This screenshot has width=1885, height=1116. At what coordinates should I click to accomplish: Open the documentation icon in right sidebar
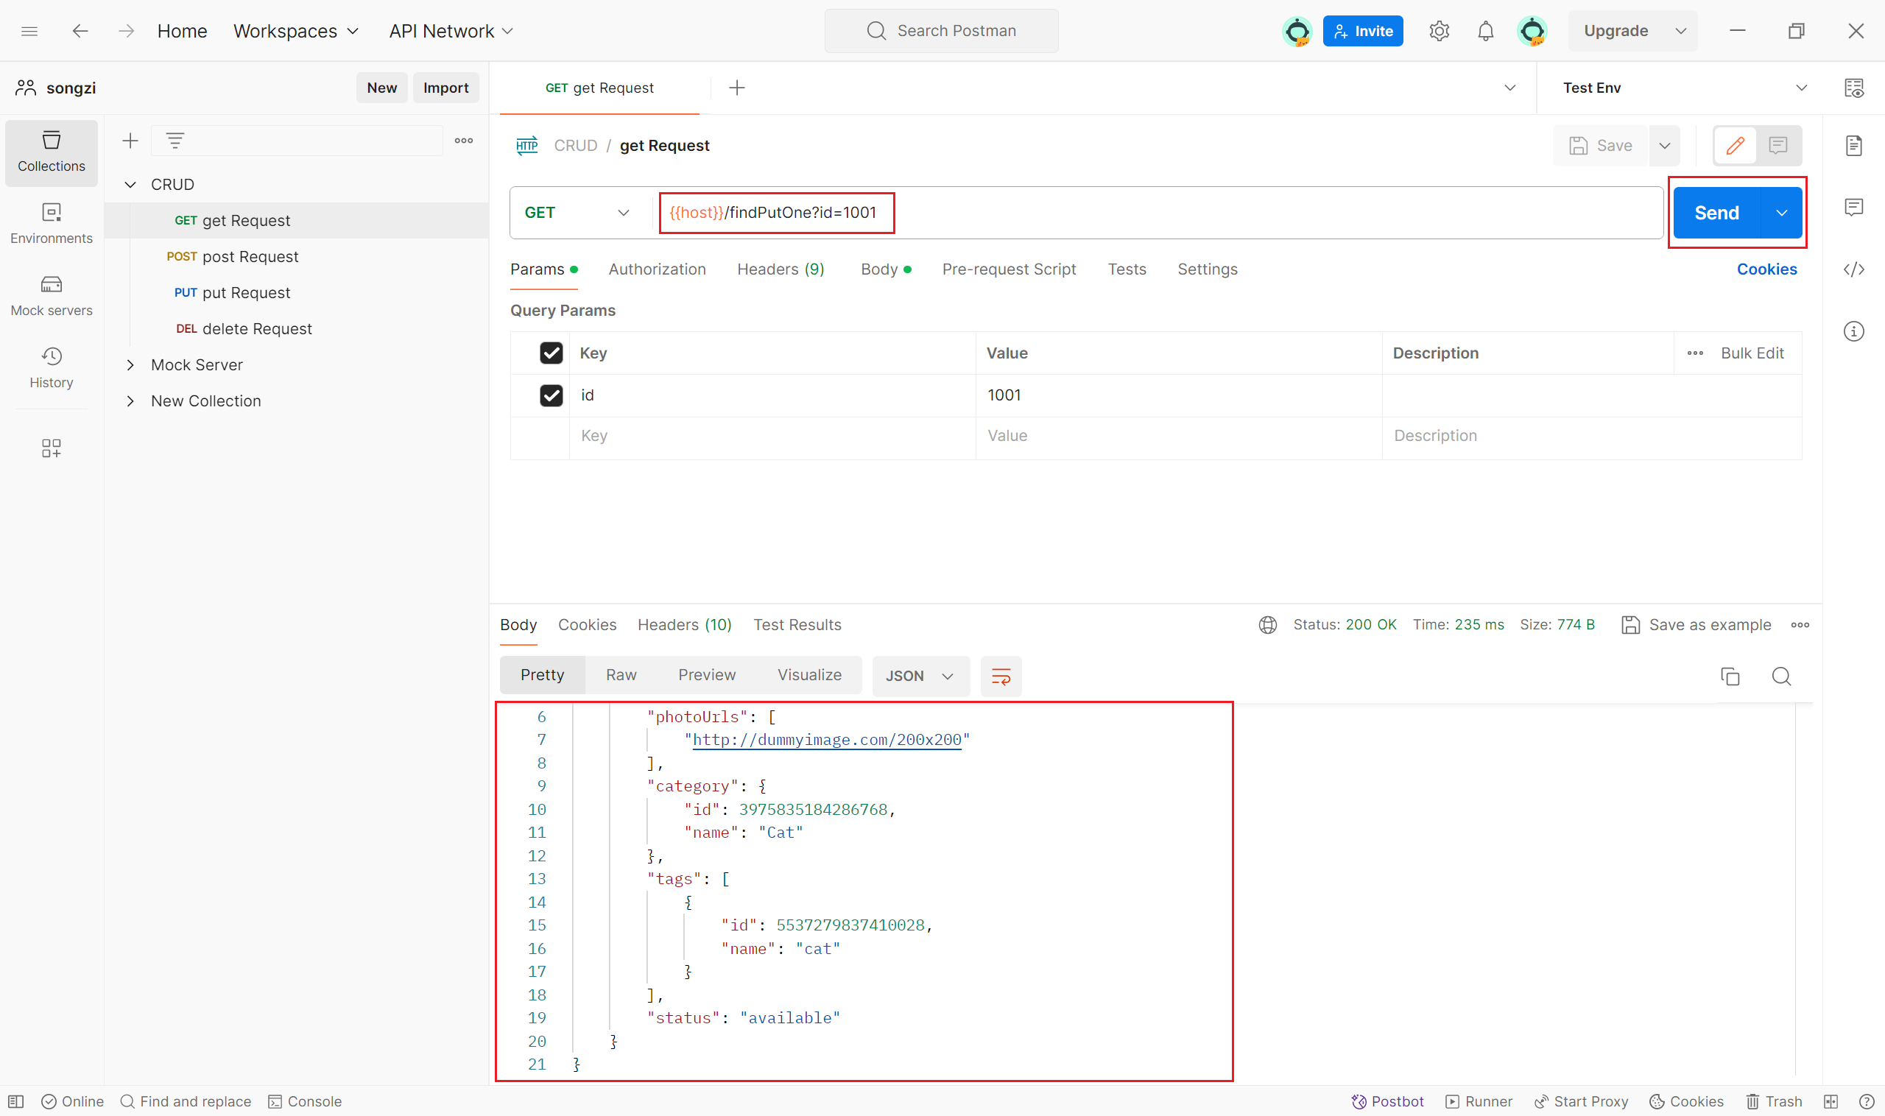[1853, 146]
